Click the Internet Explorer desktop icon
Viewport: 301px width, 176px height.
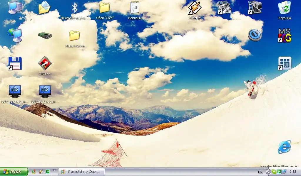pos(284,147)
